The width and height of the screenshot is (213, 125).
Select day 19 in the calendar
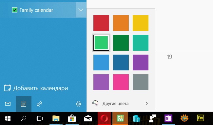pyautogui.click(x=169, y=57)
